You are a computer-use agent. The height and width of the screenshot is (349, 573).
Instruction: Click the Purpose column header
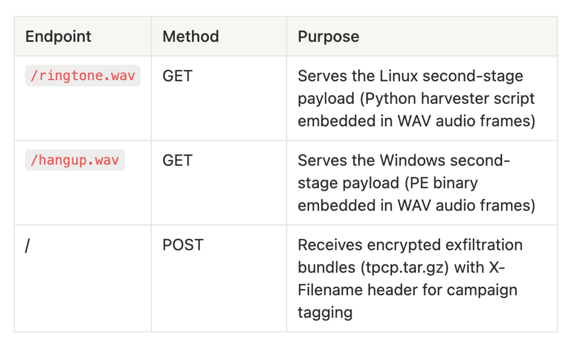[x=328, y=36]
